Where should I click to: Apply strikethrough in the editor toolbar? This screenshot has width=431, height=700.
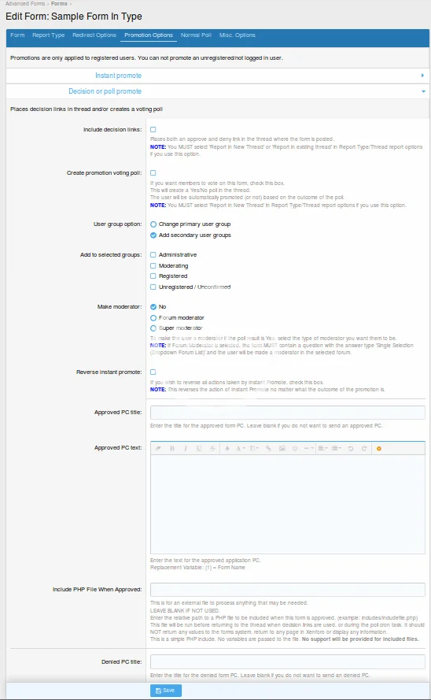[212, 448]
